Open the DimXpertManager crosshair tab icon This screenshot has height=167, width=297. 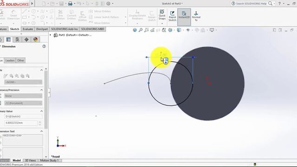[x=26, y=39]
